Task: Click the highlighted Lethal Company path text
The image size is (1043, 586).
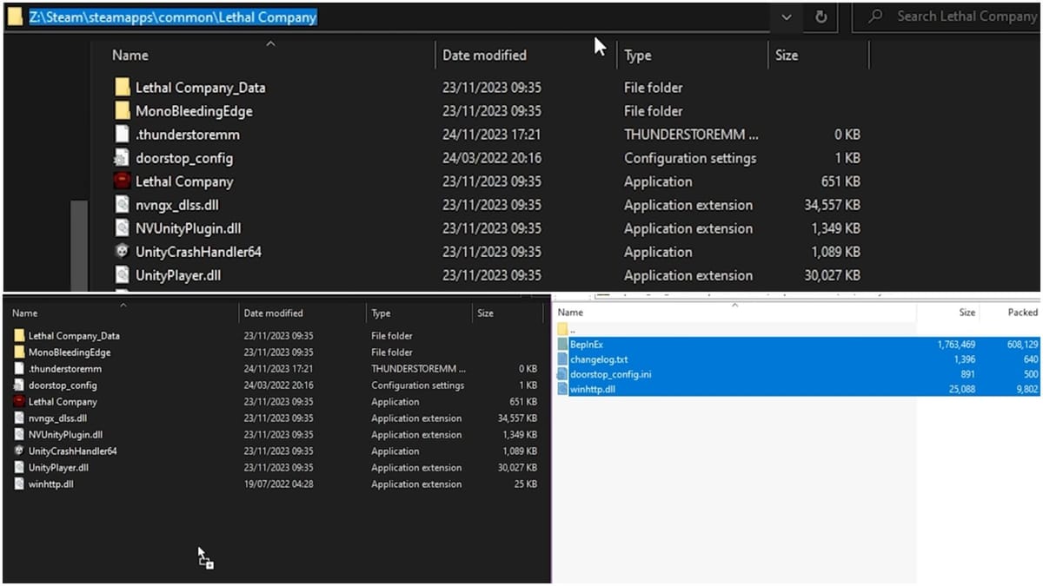Action: click(172, 16)
